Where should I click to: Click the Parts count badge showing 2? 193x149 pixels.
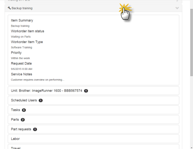(x=23, y=120)
